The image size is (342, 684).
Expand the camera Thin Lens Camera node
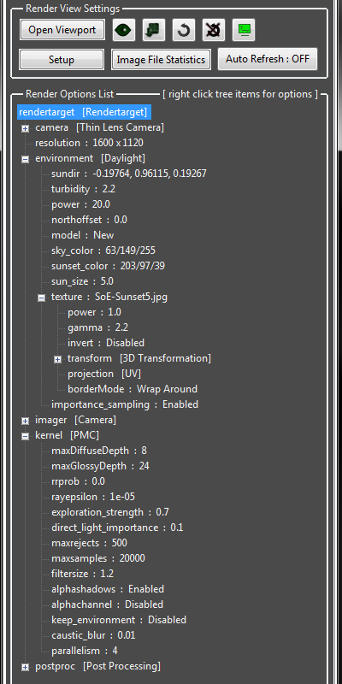[x=26, y=128]
